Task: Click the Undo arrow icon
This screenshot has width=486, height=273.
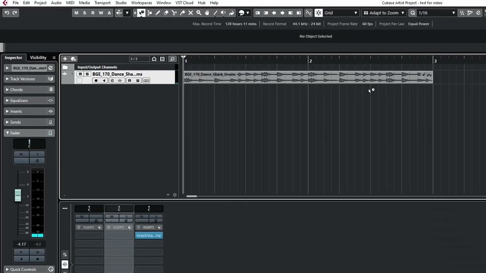Action: 7,13
